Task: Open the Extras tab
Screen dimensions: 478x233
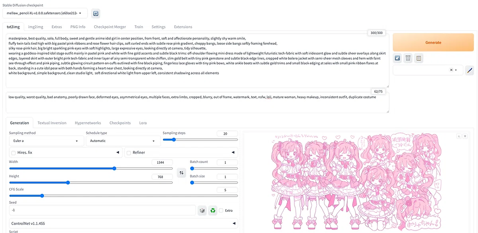Action: click(57, 27)
